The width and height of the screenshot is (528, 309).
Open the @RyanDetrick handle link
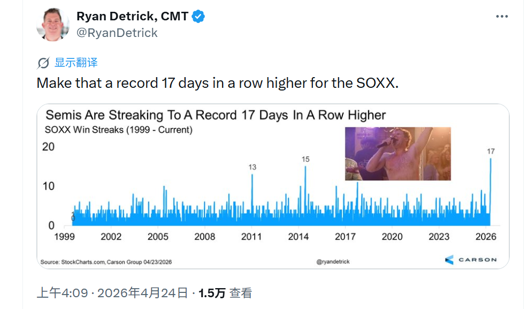117,33
